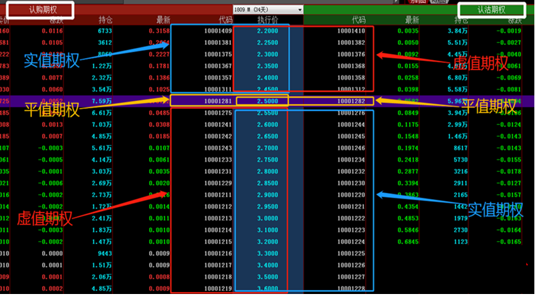Select call contract code 10001381
The image size is (535, 296).
pos(218,43)
